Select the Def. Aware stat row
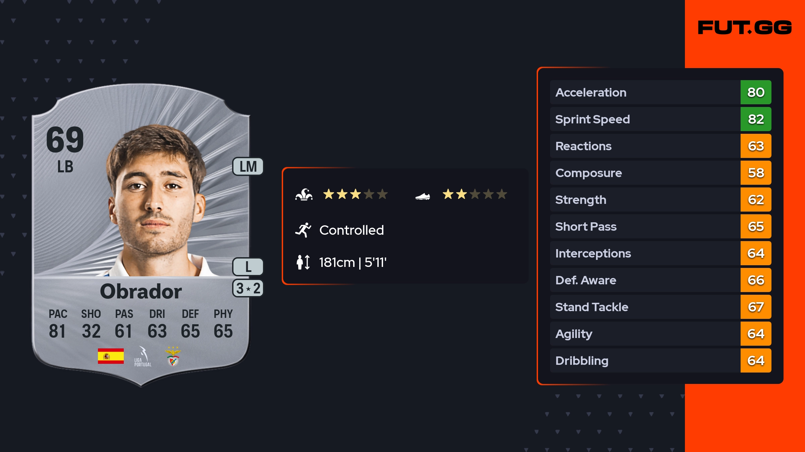Screen dimensions: 805x452 click(x=644, y=280)
